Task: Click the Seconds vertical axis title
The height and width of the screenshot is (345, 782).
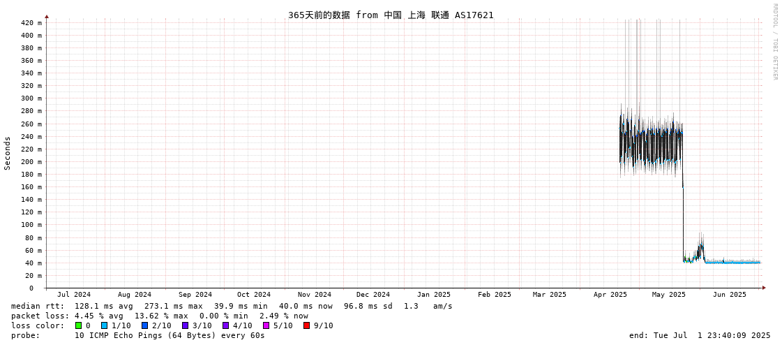Action: click(x=8, y=153)
